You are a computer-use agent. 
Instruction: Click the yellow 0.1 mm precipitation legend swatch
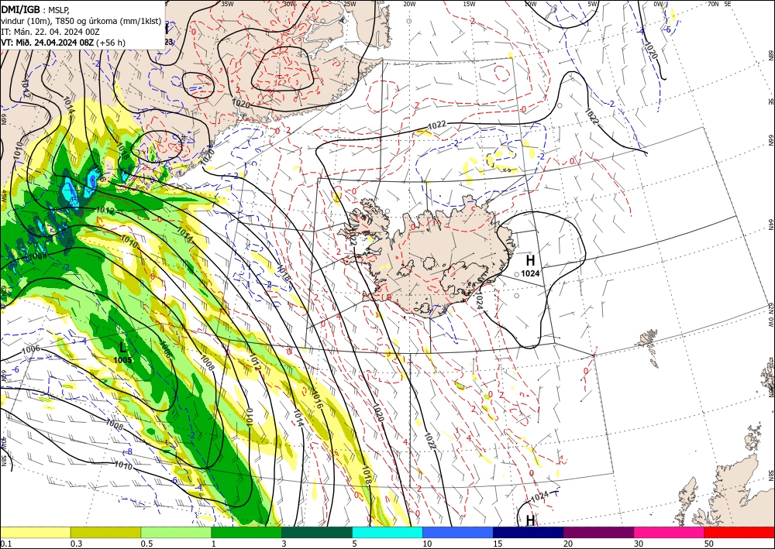tap(36, 532)
